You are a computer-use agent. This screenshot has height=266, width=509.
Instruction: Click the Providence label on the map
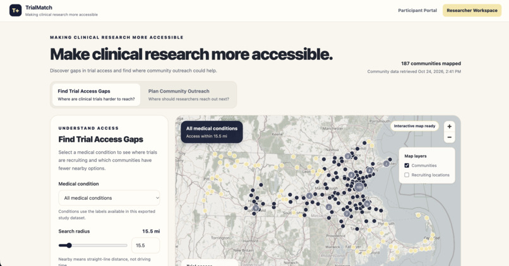(x=336, y=236)
